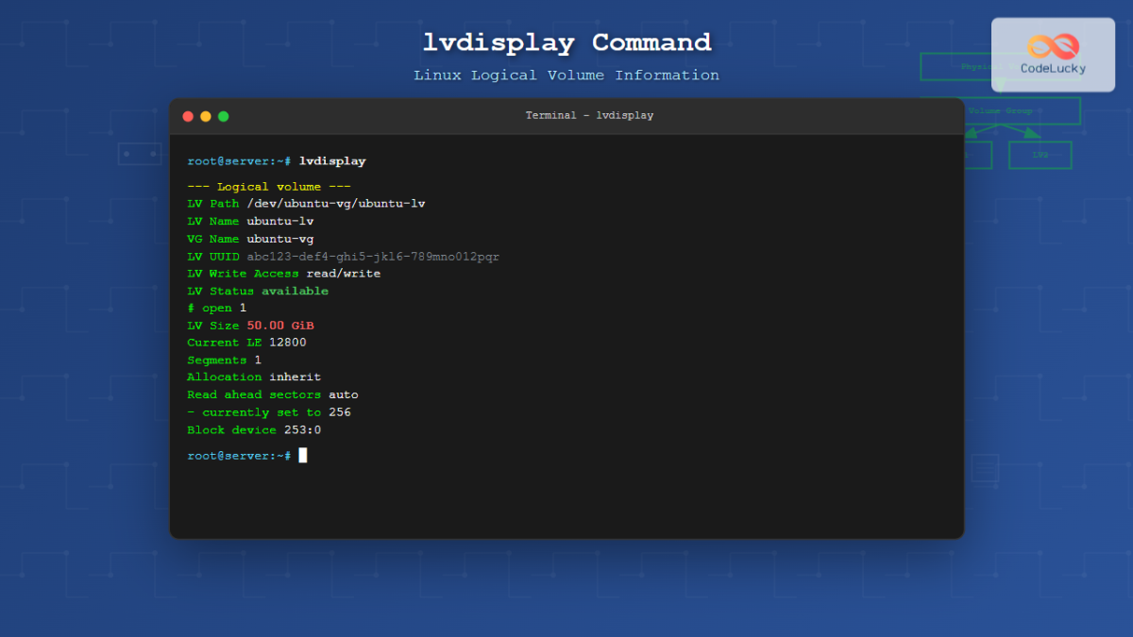Screen dimensions: 1133x637
Task: Click the Linux Logical Volume Information subtitle
Action: pyautogui.click(x=566, y=75)
